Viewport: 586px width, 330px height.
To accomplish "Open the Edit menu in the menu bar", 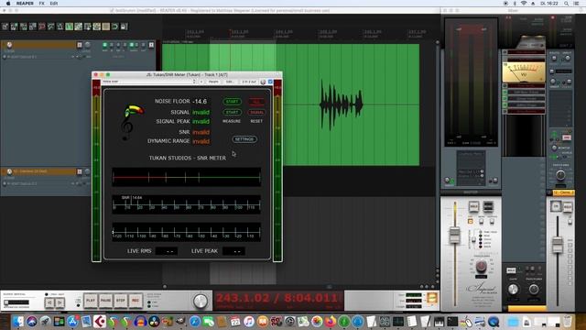I will (x=54, y=4).
